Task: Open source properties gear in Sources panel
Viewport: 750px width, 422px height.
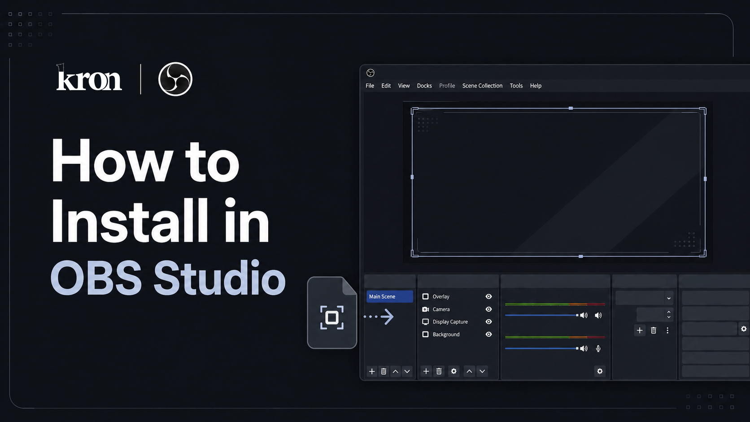Action: click(453, 371)
